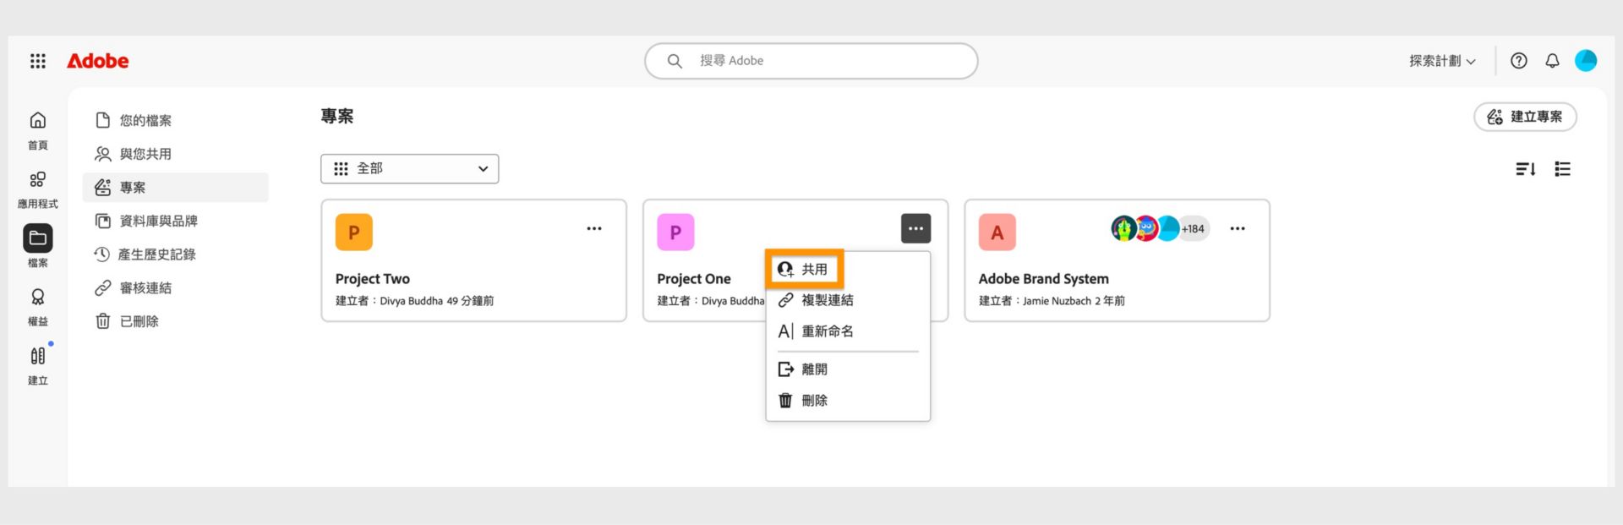Click the search magnifier icon
The width and height of the screenshot is (1623, 525).
[675, 61]
